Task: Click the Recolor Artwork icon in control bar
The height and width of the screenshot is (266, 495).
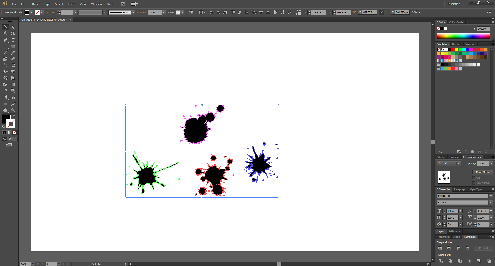Action: click(191, 12)
